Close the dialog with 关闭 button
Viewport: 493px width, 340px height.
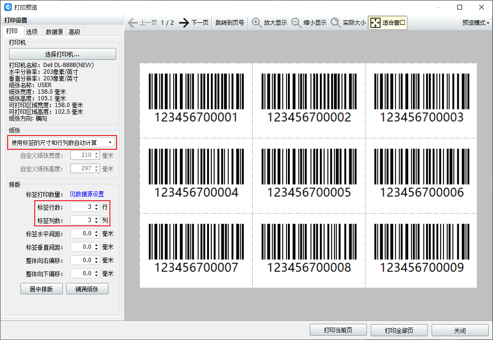tap(460, 330)
